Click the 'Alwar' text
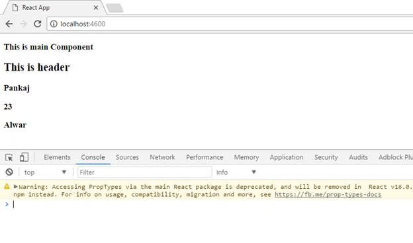This screenshot has height=243, width=413. [15, 125]
